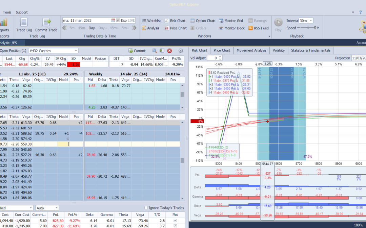Open Commit Trade from the ribbon
This screenshot has width=366, height=228.
(46, 25)
